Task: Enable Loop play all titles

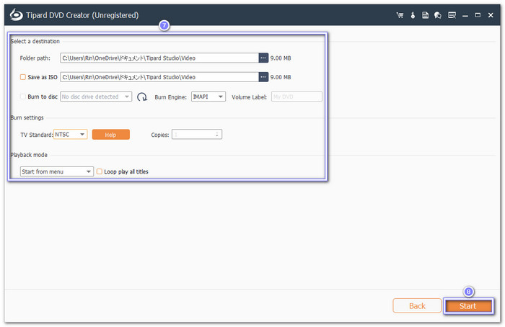Action: pyautogui.click(x=100, y=171)
